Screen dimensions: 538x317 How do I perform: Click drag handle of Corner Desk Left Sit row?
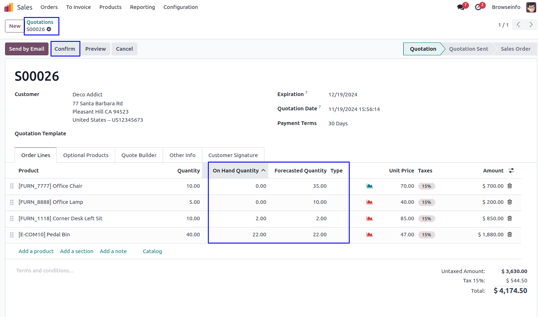click(12, 218)
